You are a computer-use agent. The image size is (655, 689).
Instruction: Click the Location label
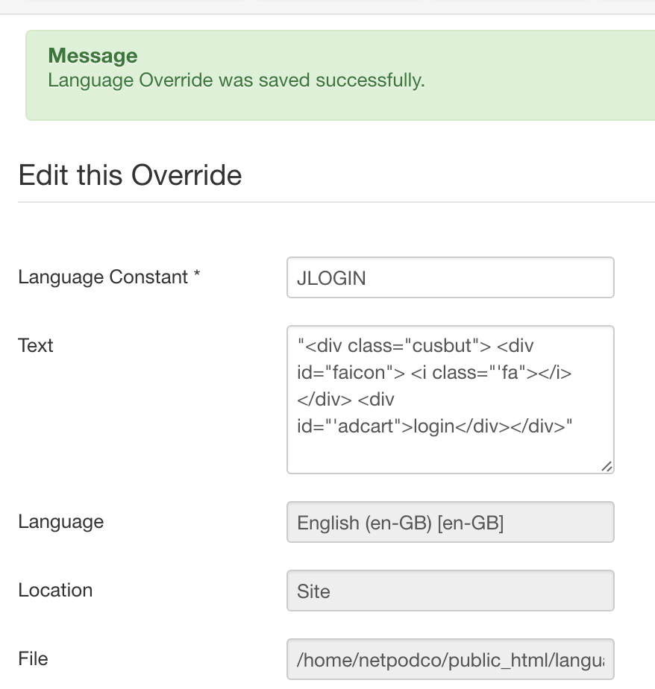point(55,590)
